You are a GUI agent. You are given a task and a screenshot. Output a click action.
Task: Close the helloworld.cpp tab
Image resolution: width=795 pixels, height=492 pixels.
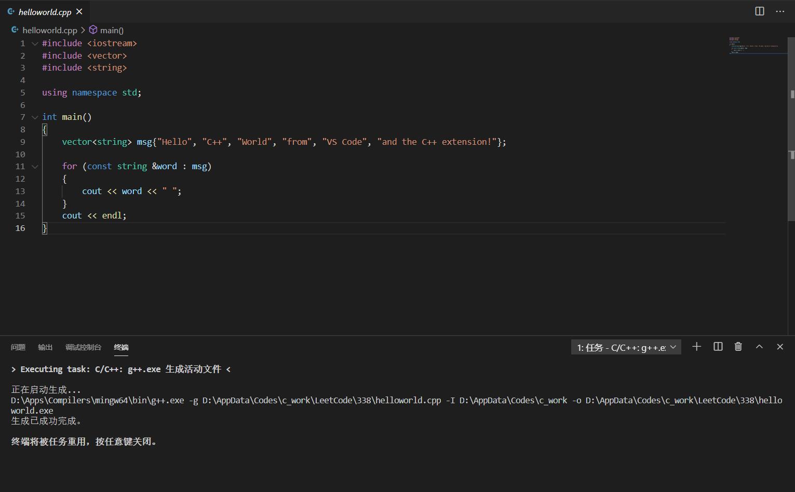pos(79,11)
